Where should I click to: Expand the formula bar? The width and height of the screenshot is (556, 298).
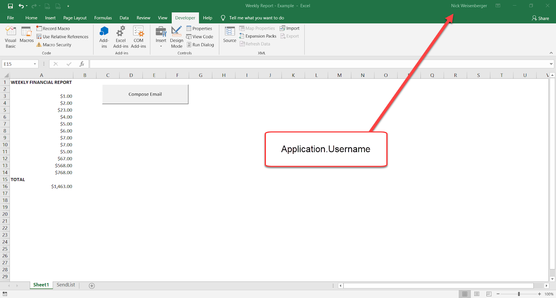pos(551,64)
